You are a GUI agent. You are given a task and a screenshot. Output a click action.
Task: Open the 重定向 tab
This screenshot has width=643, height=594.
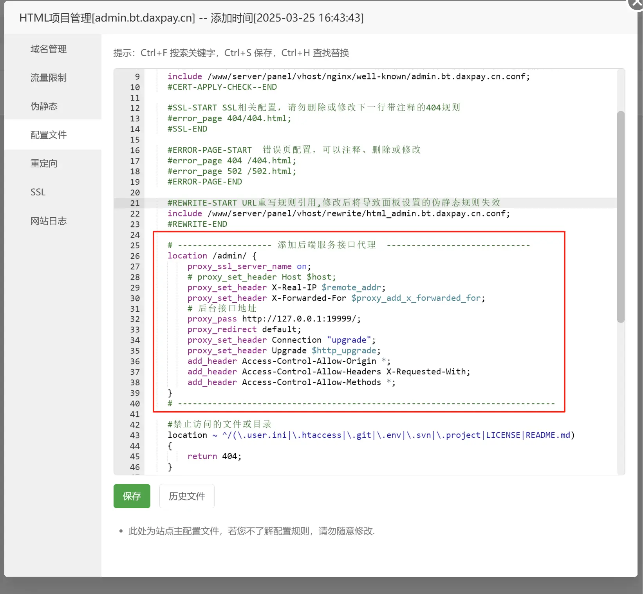[44, 163]
